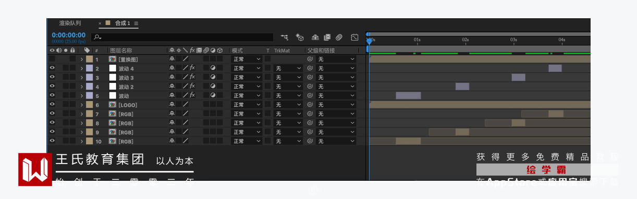The height and width of the screenshot is (199, 637).
Task: Open the 合成 1 panel menu icon
Action: point(136,23)
